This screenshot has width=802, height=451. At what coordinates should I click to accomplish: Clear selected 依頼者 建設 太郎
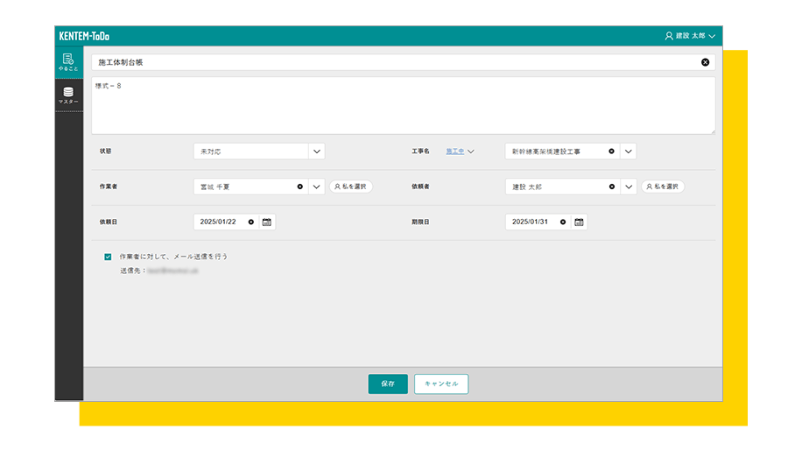[611, 187]
